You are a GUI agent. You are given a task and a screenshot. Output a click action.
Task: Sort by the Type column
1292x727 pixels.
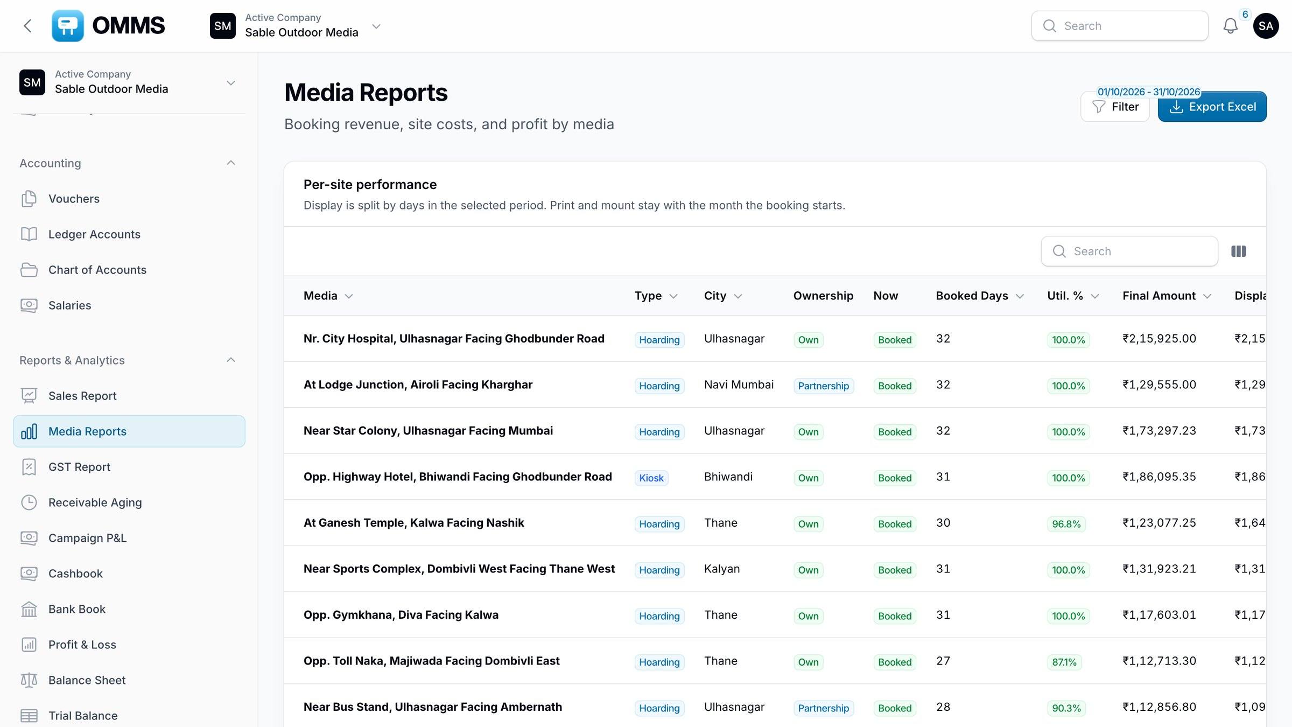pyautogui.click(x=656, y=296)
